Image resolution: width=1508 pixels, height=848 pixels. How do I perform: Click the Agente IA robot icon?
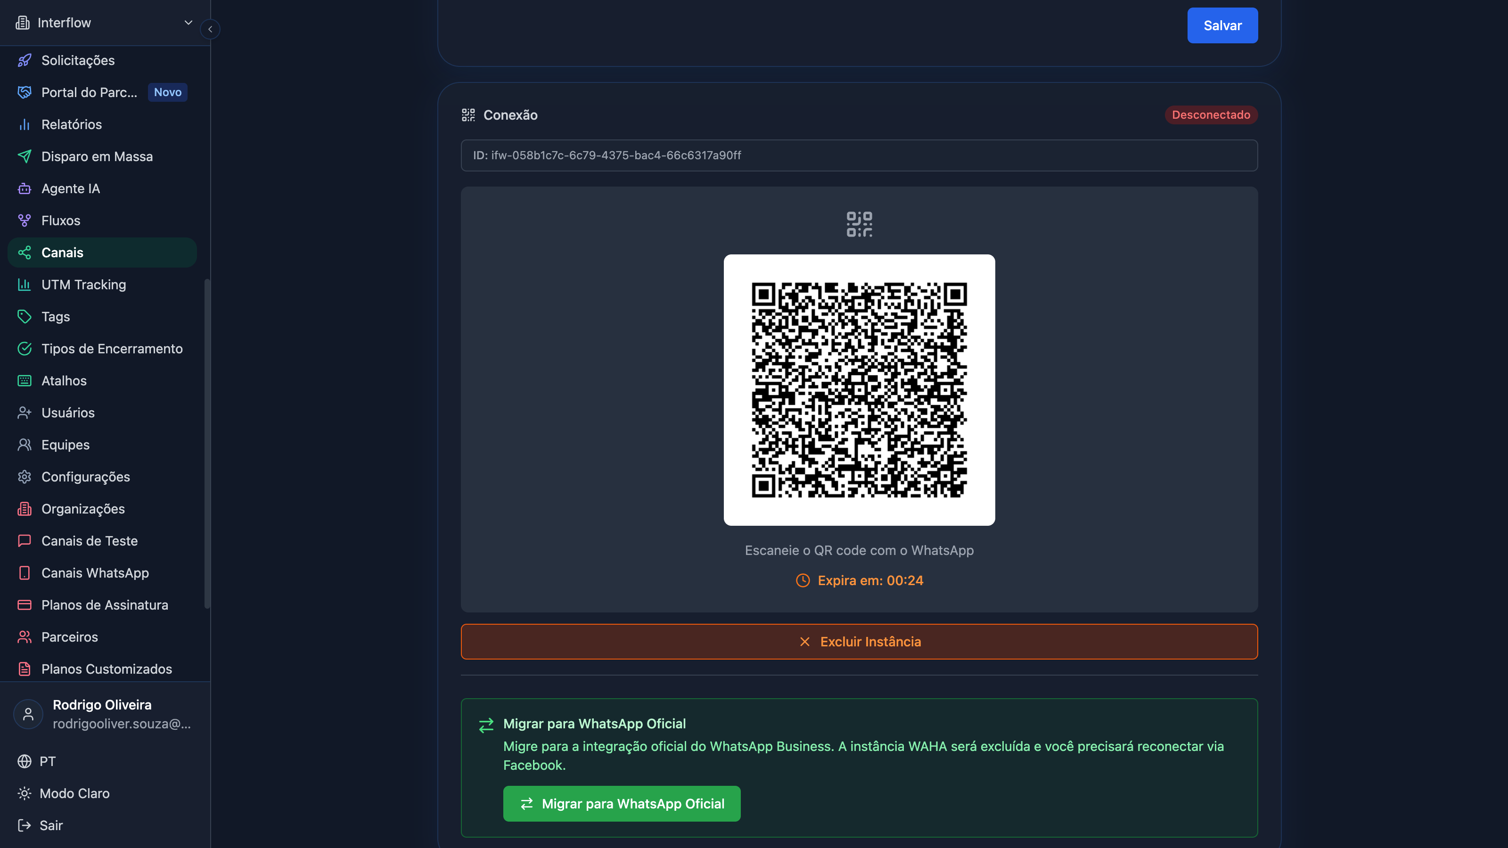point(24,188)
